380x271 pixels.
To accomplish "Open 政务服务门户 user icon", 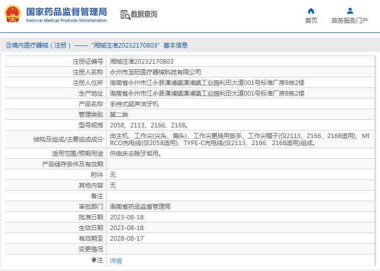I will [350, 11].
